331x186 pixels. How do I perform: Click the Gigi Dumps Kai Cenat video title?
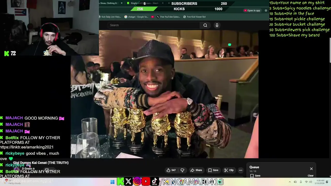click(x=41, y=163)
